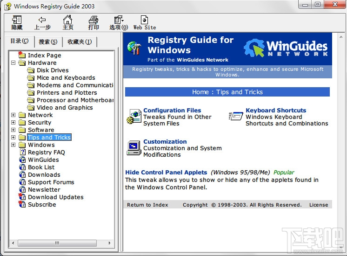Switch to the 搜索 tab
Image resolution: width=347 pixels, height=256 pixels.
[x=48, y=42]
